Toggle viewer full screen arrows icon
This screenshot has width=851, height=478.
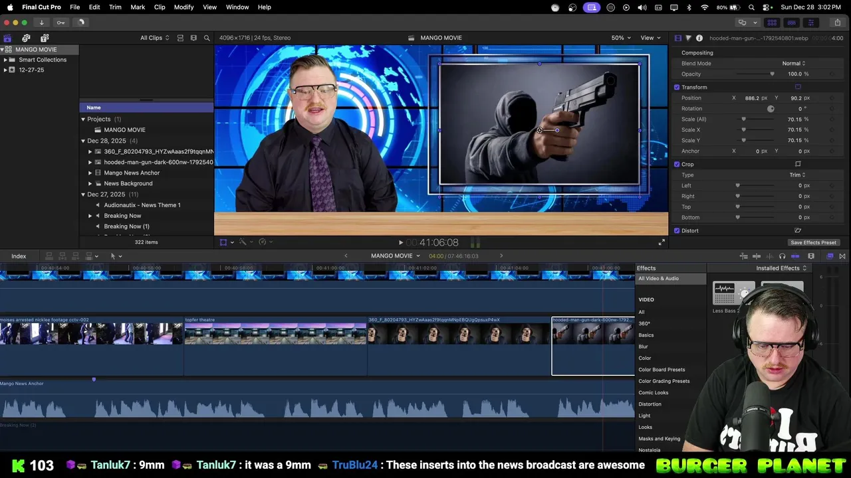661,243
